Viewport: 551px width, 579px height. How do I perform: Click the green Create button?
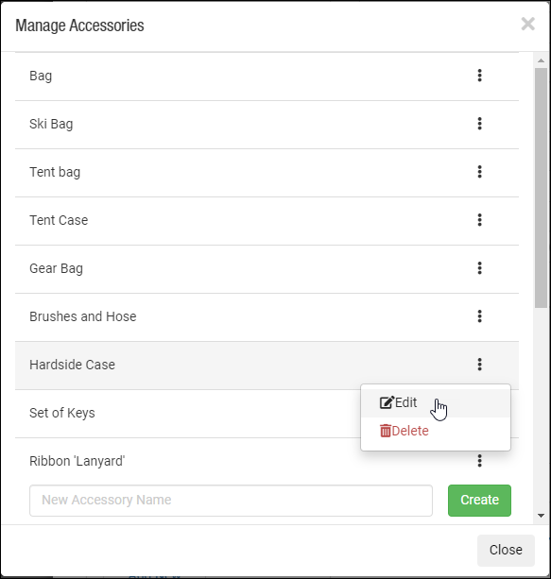tap(479, 501)
